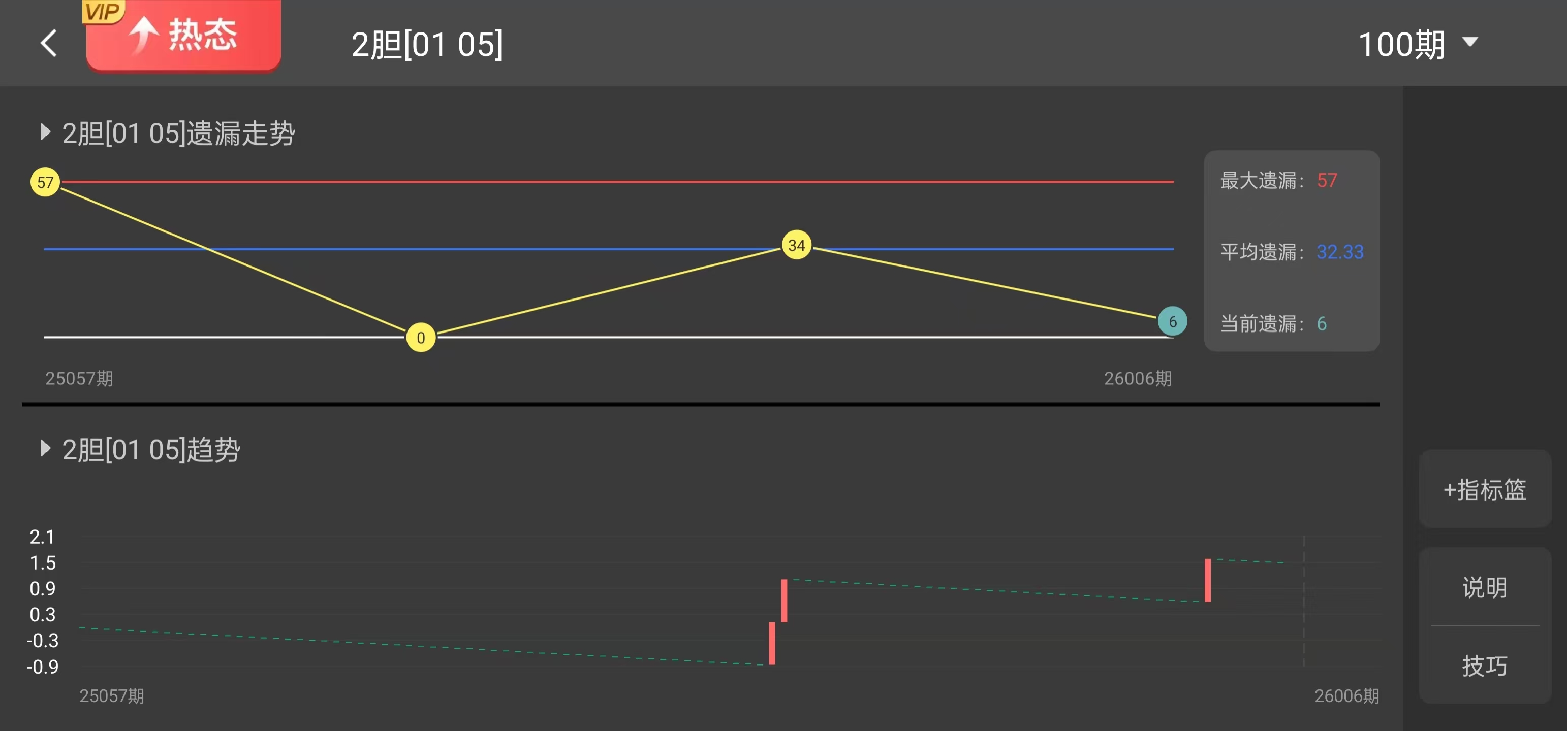Screen dimensions: 1567x731
Task: Click the 25057期 label under 遗漏走势 chart
Action: click(79, 378)
